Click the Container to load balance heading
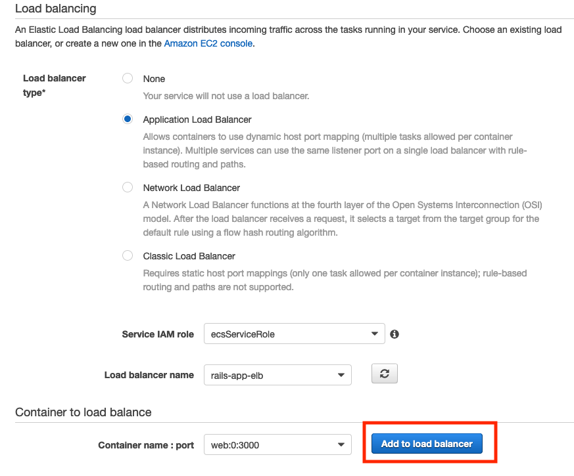The width and height of the screenshot is (574, 476). point(83,412)
